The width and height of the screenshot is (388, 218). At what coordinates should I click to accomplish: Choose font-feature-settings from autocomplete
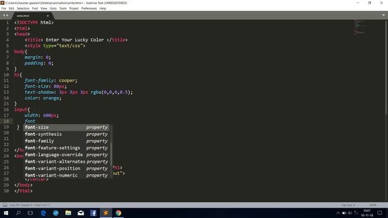point(67,148)
